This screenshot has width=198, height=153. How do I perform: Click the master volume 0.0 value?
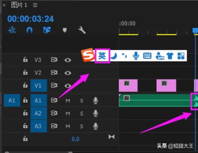click(x=75, y=139)
